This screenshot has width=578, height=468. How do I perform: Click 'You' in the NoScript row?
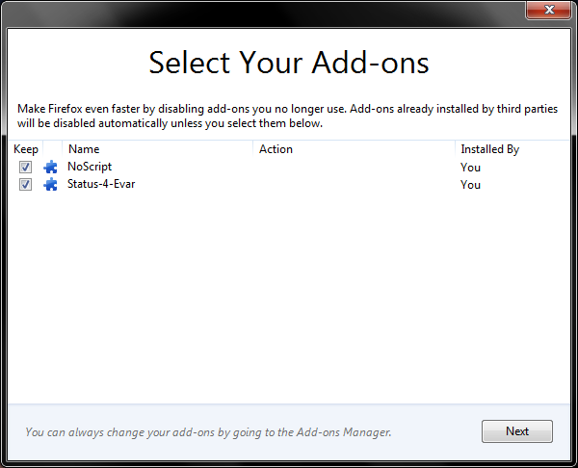pos(470,168)
